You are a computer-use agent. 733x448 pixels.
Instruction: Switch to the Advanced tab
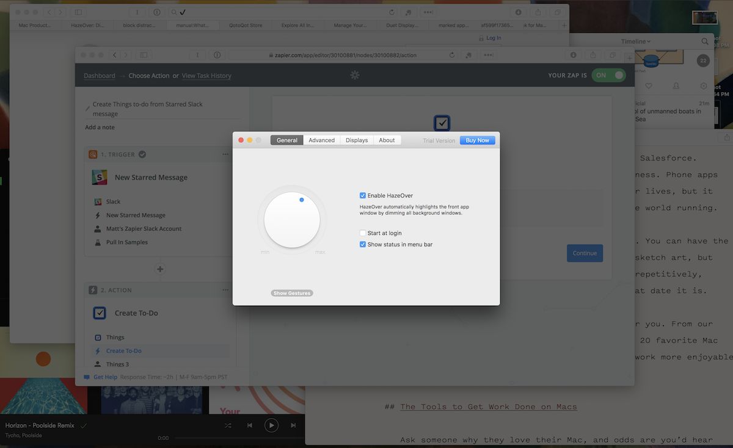tap(321, 140)
